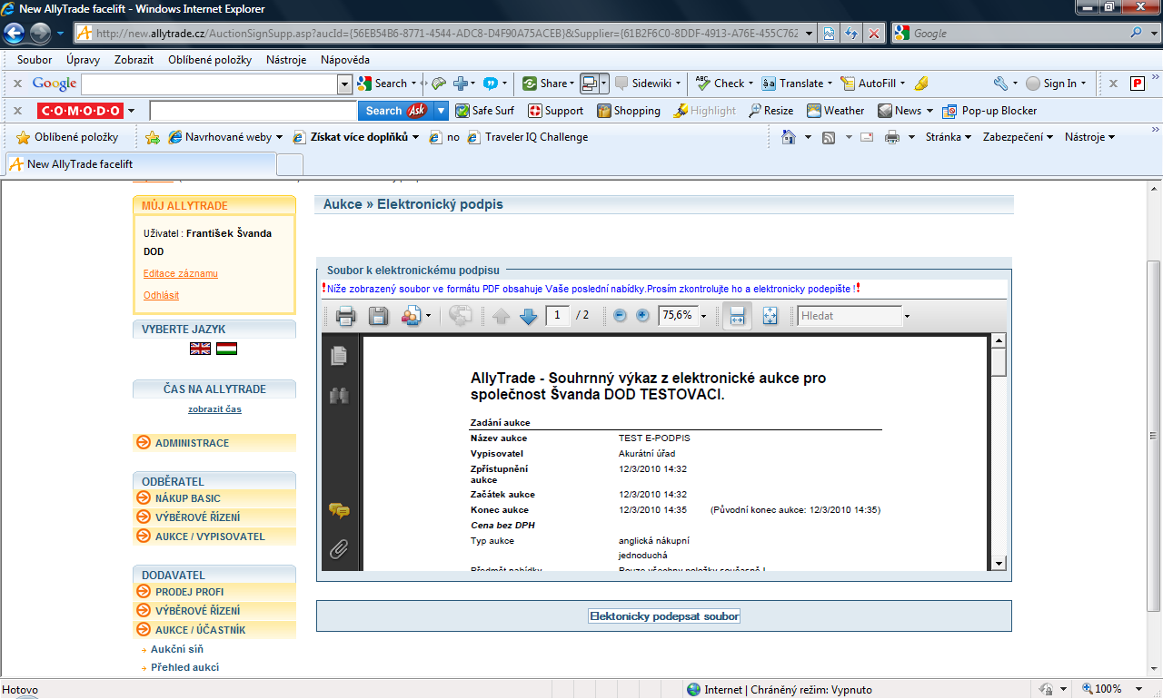Save the PDF with the floppy disk icon
Viewport: 1163px width, 699px height.
(378, 316)
